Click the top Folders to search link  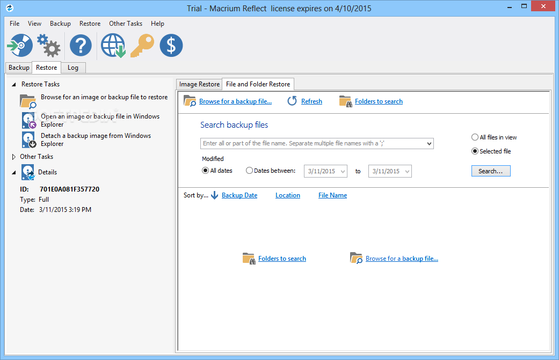379,101
